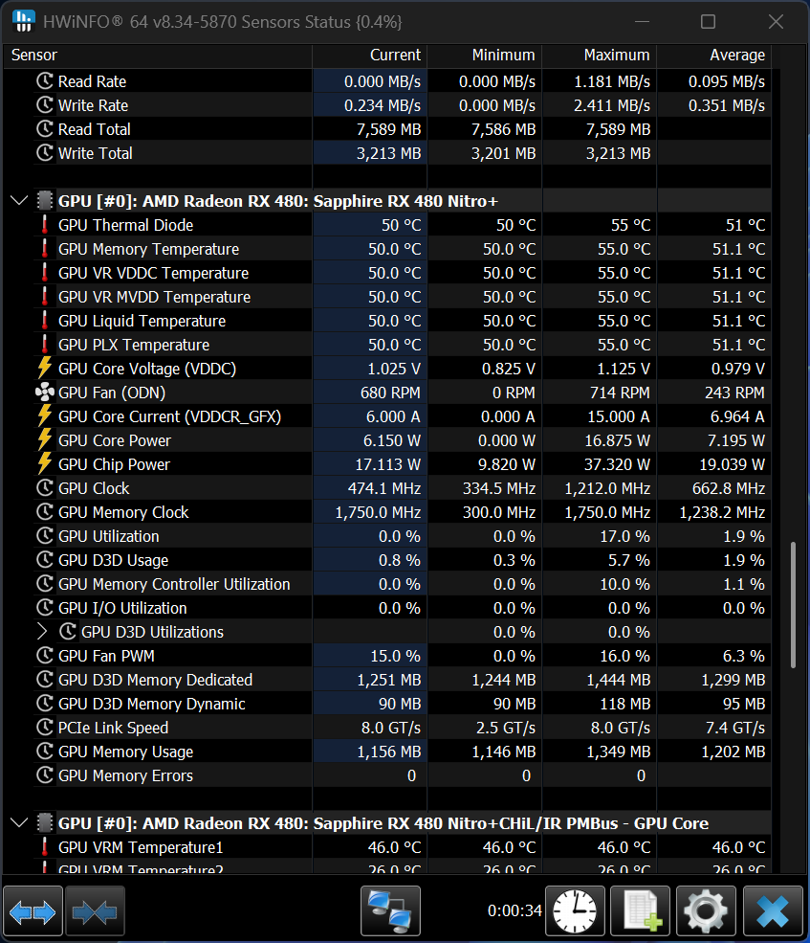Select the GPU Memory Clock row
Image resolution: width=810 pixels, height=943 pixels.
point(124,512)
